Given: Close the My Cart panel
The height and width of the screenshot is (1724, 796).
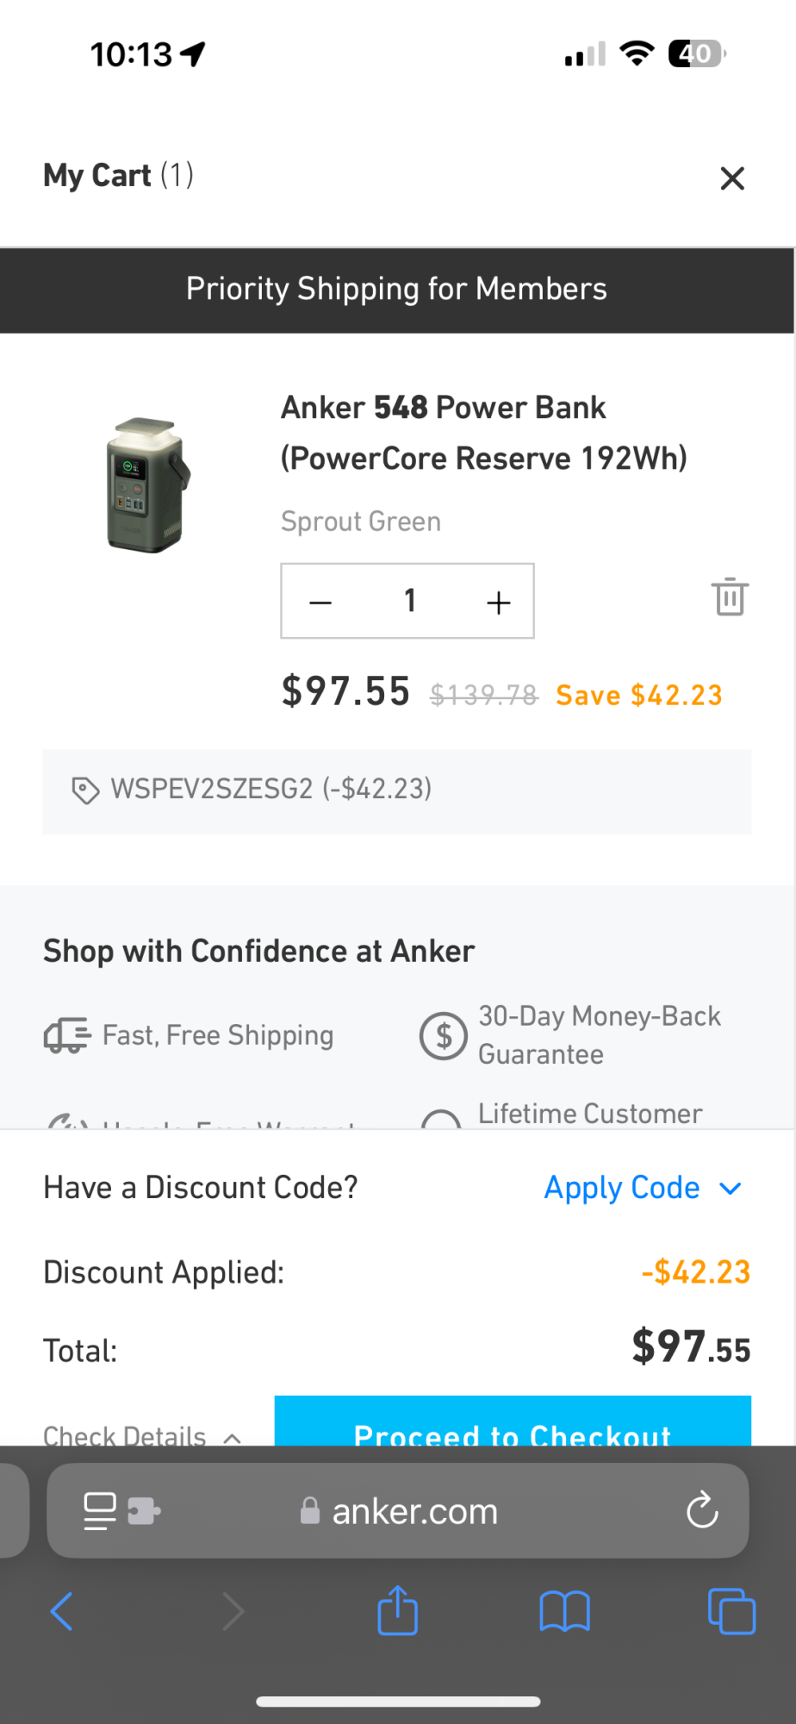Looking at the screenshot, I should pos(731,178).
